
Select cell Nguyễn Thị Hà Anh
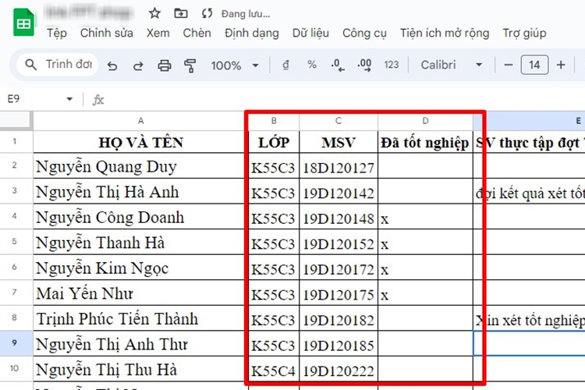tap(140, 191)
